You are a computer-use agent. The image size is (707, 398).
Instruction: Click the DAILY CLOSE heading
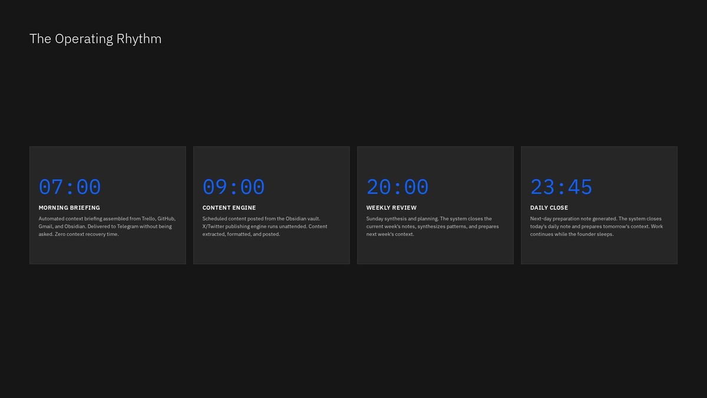click(549, 208)
